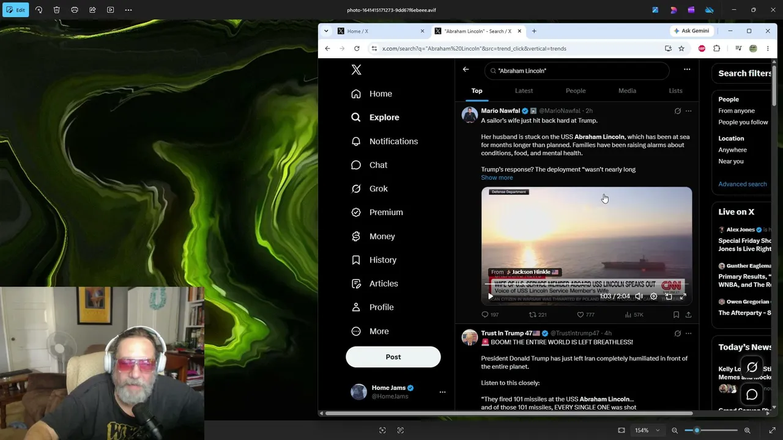Open a new Chrome tab
Image resolution: width=783 pixels, height=440 pixels.
coord(534,31)
